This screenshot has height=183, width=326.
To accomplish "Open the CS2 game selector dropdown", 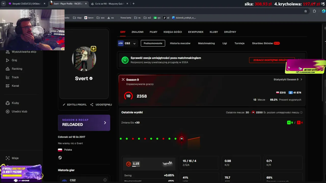I will [x=127, y=43].
